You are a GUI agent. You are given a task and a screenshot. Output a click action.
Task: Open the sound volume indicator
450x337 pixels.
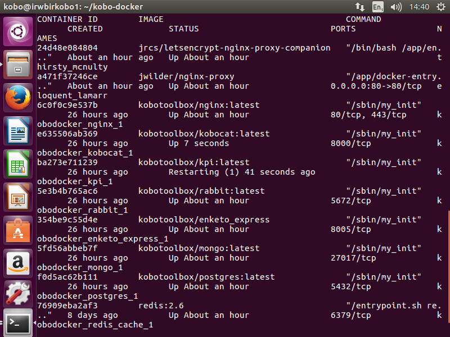(x=396, y=7)
